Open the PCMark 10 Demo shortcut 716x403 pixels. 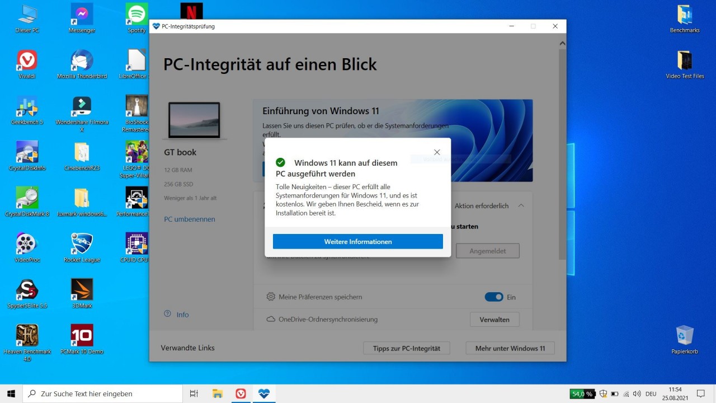tap(82, 339)
